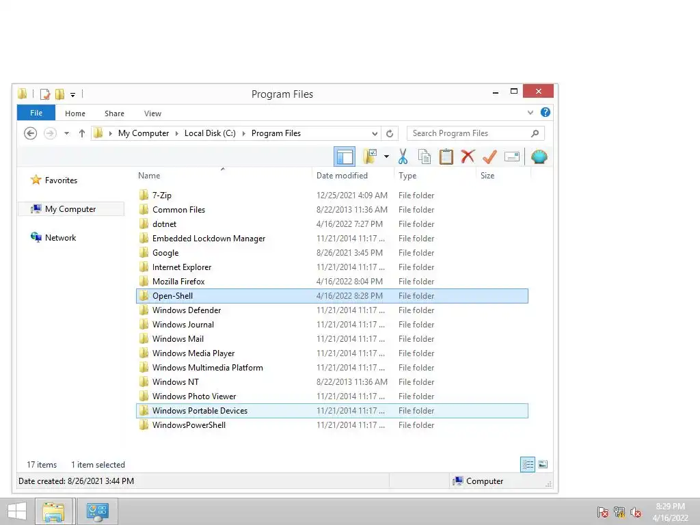Open the Windows Start button
The width and height of the screenshot is (700, 525).
click(17, 511)
